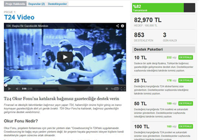199x140 pixels.
Task: Click the video progress bar
Action: [65, 85]
